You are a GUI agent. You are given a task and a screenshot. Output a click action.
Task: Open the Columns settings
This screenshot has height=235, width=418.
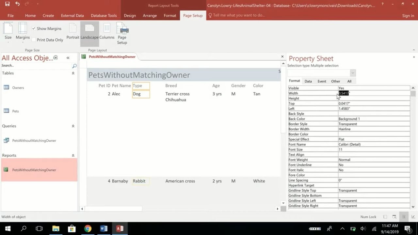click(107, 32)
